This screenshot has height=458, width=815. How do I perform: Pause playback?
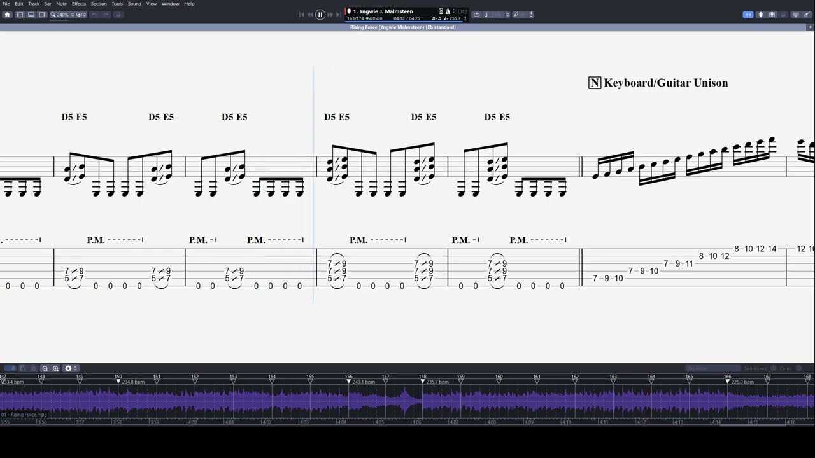pos(320,15)
